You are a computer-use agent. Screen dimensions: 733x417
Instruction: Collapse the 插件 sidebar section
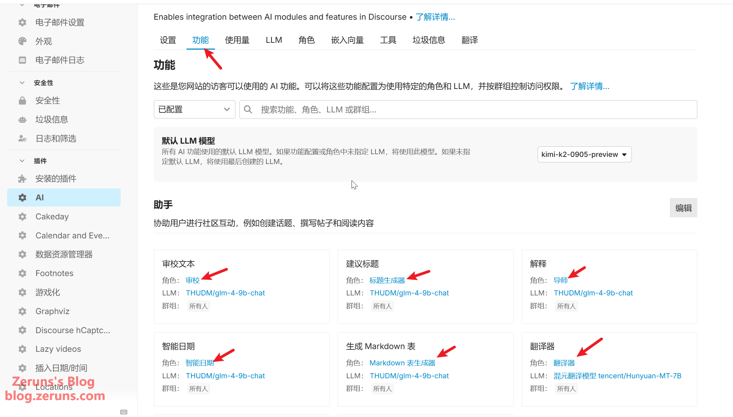tap(22, 161)
